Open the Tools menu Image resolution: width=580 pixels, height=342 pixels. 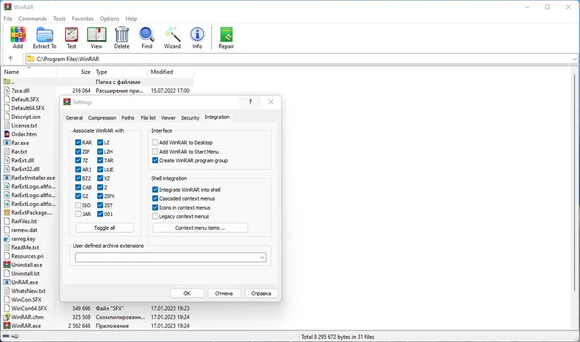click(x=59, y=19)
